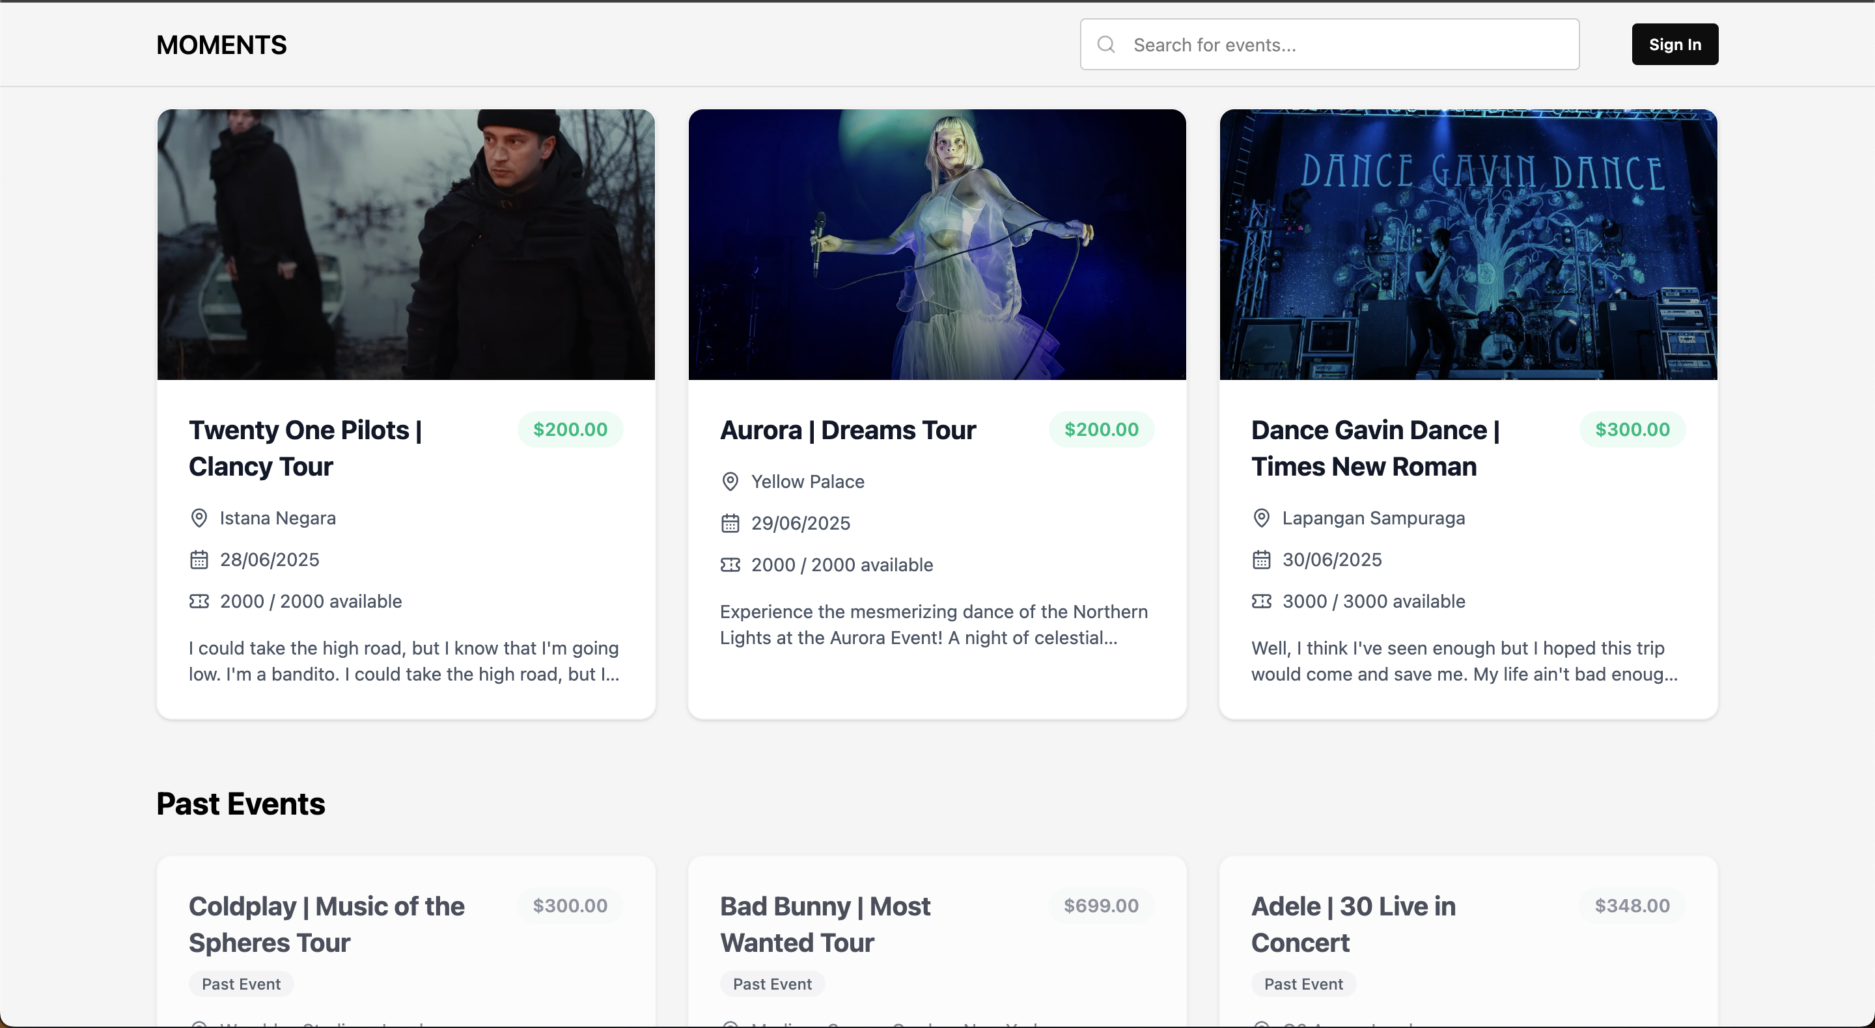Focus the Search for events field
Image resolution: width=1875 pixels, height=1028 pixels.
(1329, 44)
